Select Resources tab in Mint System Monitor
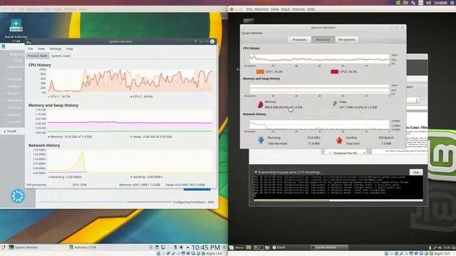This screenshot has width=456, height=256. tap(323, 40)
